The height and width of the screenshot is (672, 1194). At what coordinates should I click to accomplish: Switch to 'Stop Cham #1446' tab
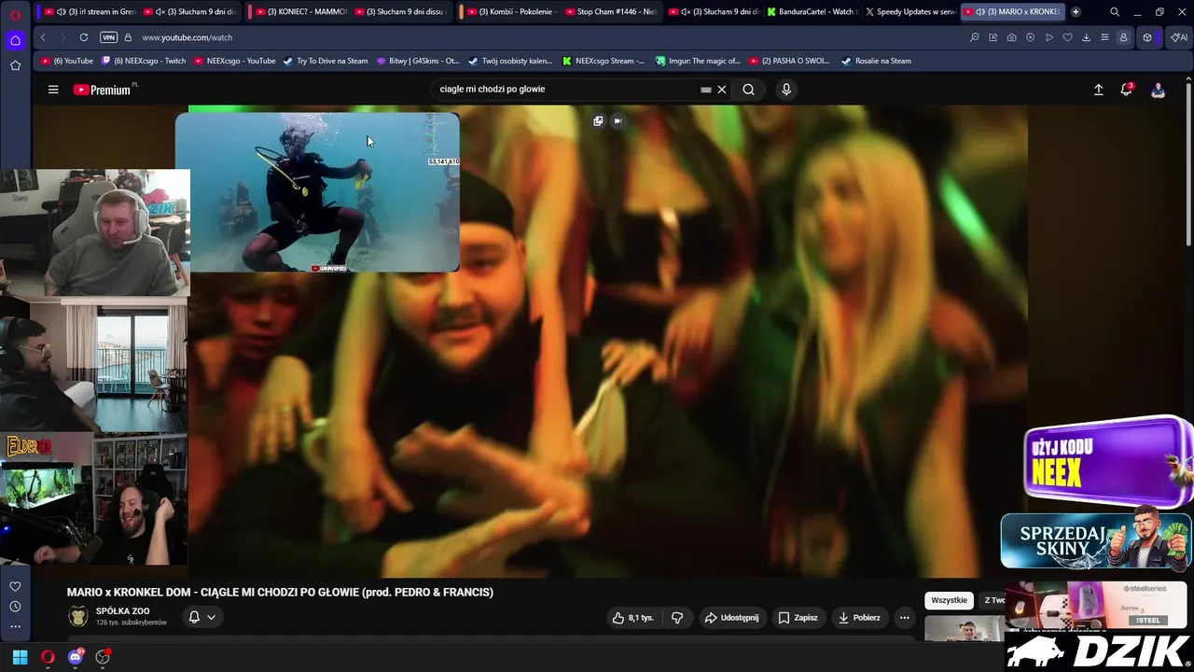pos(610,12)
